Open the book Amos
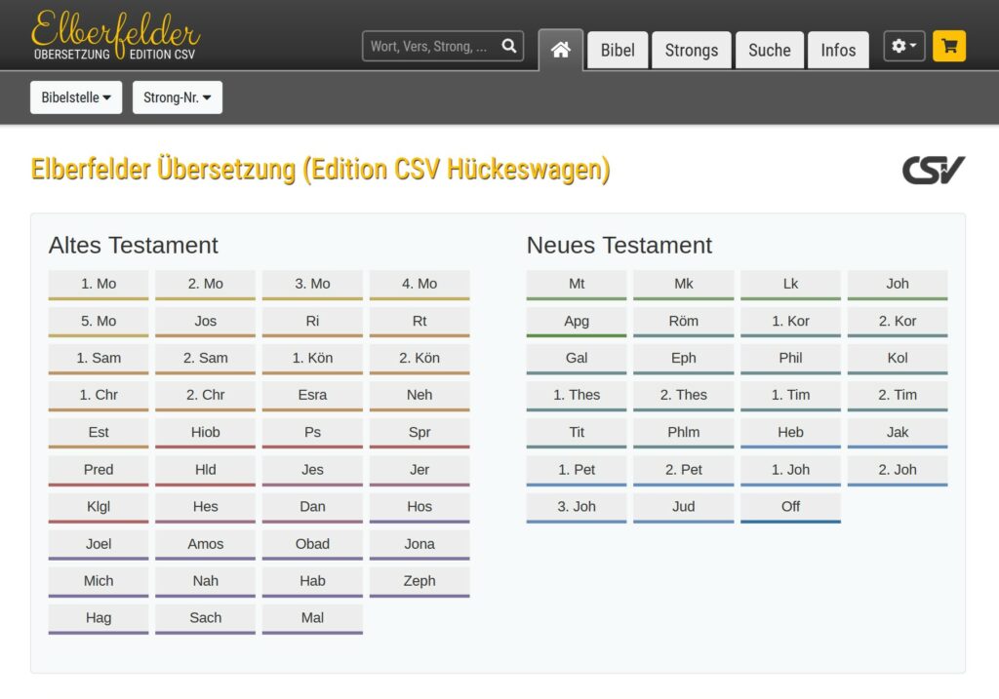Viewport: 999px width, 699px height. pos(205,545)
